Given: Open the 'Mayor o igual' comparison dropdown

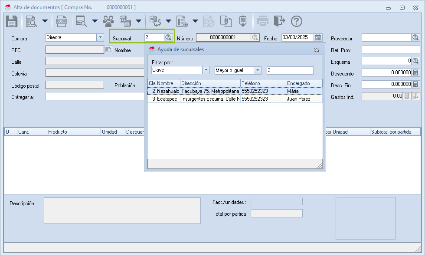Looking at the screenshot, I should click(x=258, y=70).
